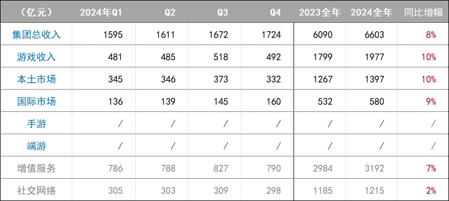The width and height of the screenshot is (449, 201).
Task: Click the 集团总收入 row label
Action: [x=36, y=35]
